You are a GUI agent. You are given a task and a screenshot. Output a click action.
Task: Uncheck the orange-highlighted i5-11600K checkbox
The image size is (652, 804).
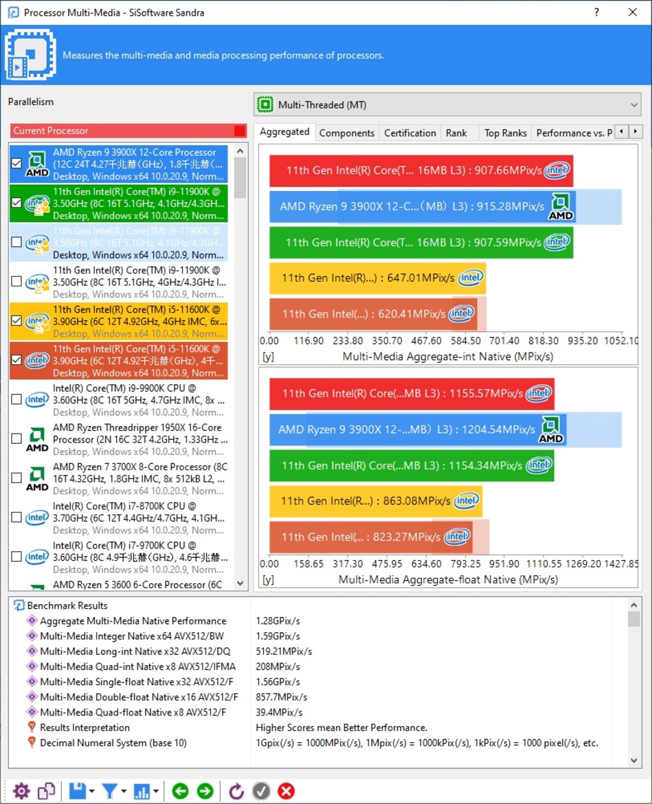(16, 360)
